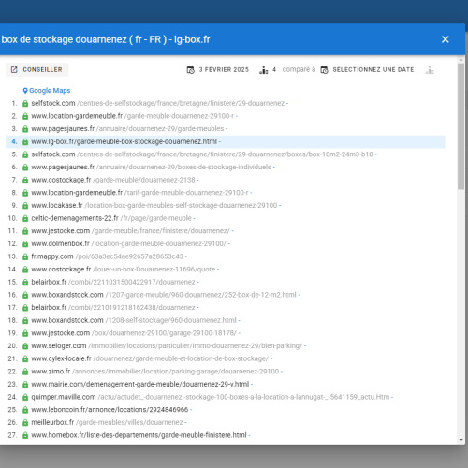
Task: Click the vertical scrollbar thumb
Action: [x=461, y=126]
